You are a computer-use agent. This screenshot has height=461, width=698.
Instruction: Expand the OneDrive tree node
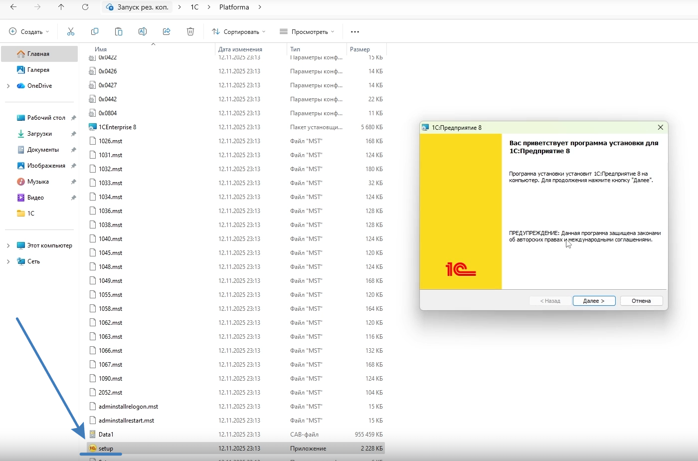[x=8, y=86]
